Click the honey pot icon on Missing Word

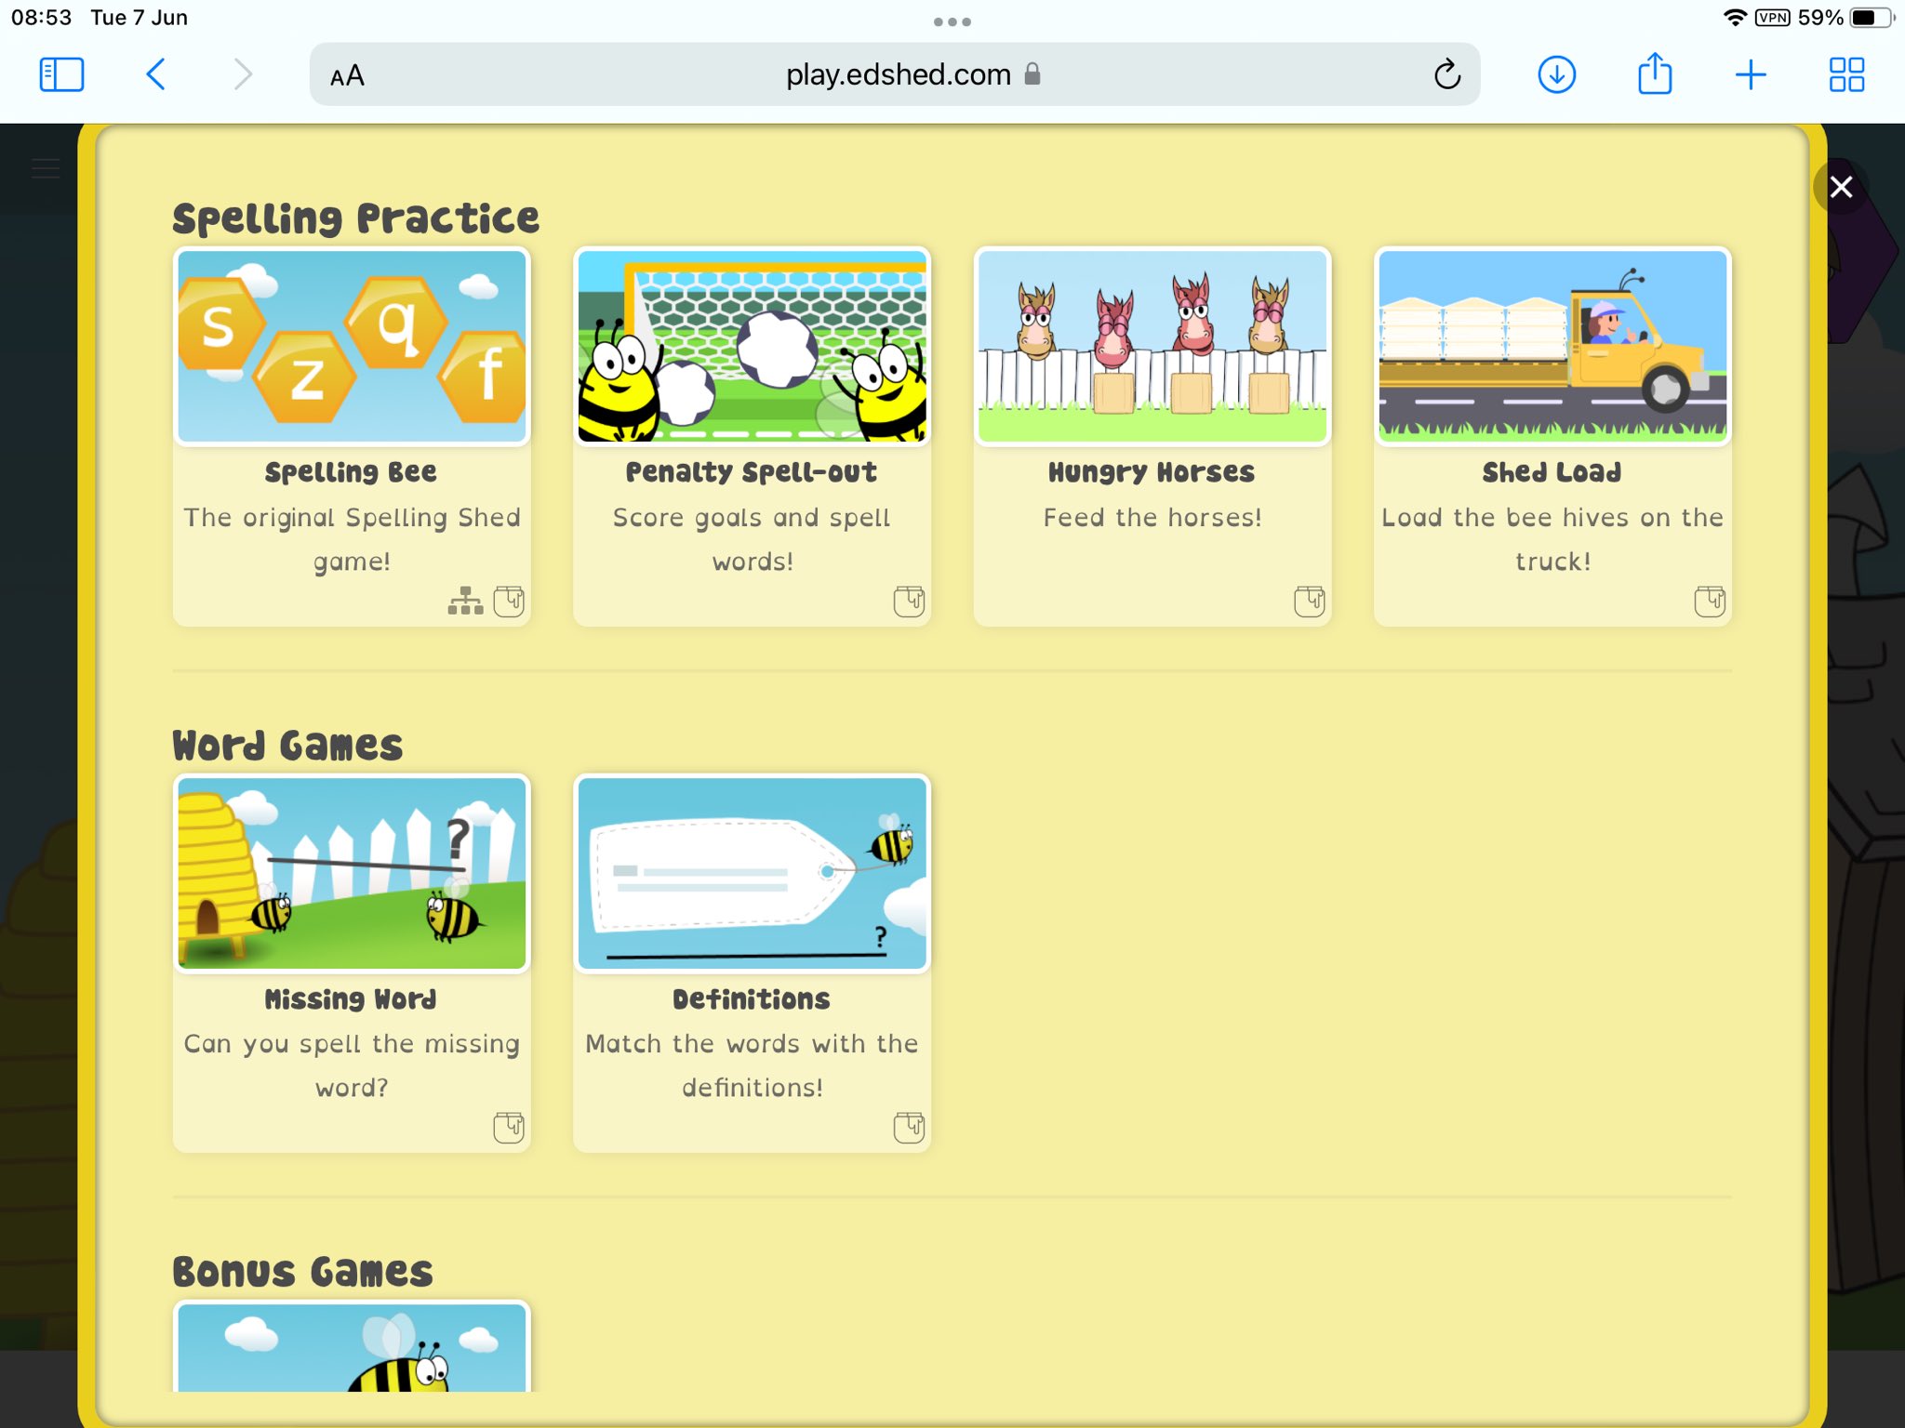coord(509,1128)
